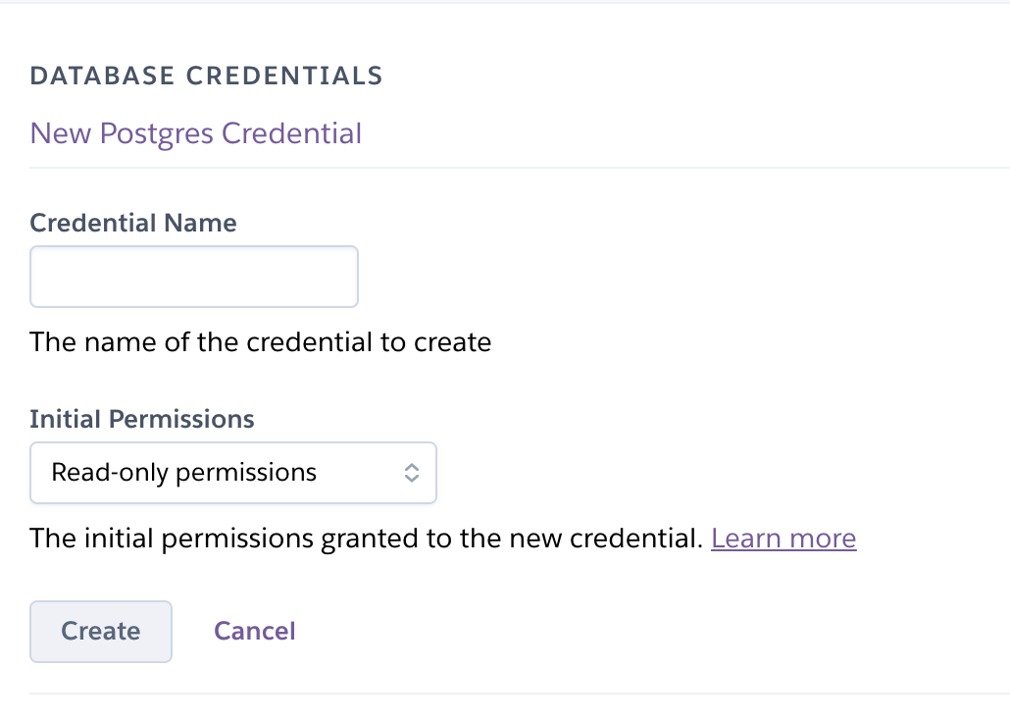Click the 'Credential Name' field label
Screen dimensions: 1010x720
pyautogui.click(x=133, y=223)
